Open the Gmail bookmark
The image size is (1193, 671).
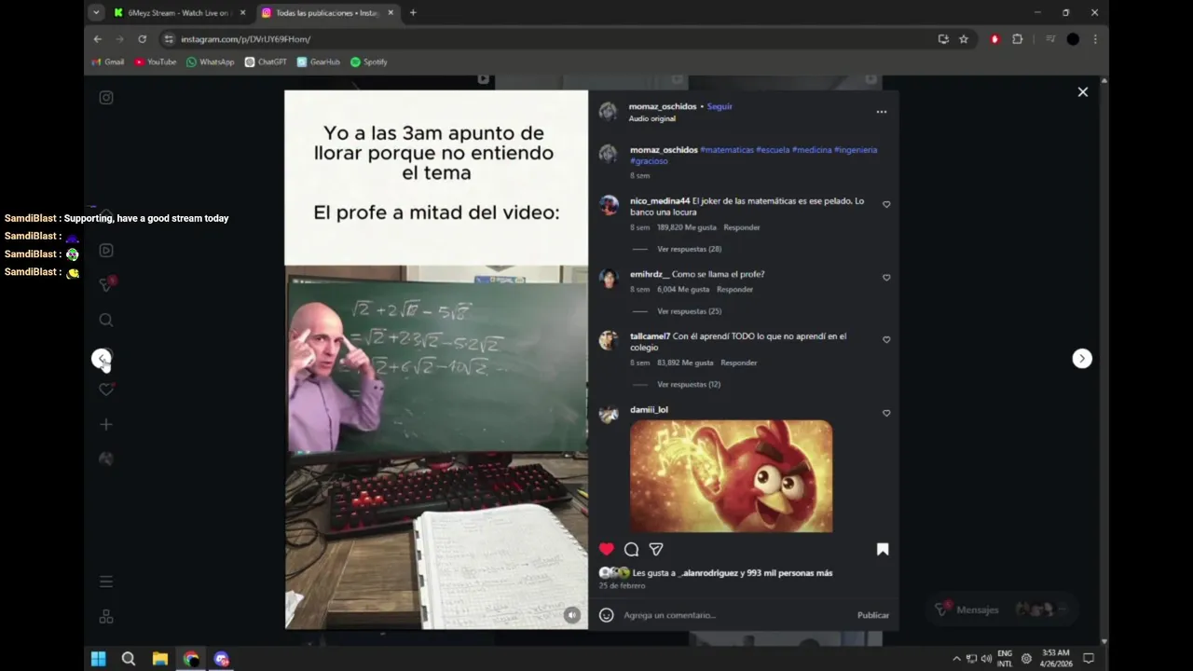pyautogui.click(x=107, y=62)
